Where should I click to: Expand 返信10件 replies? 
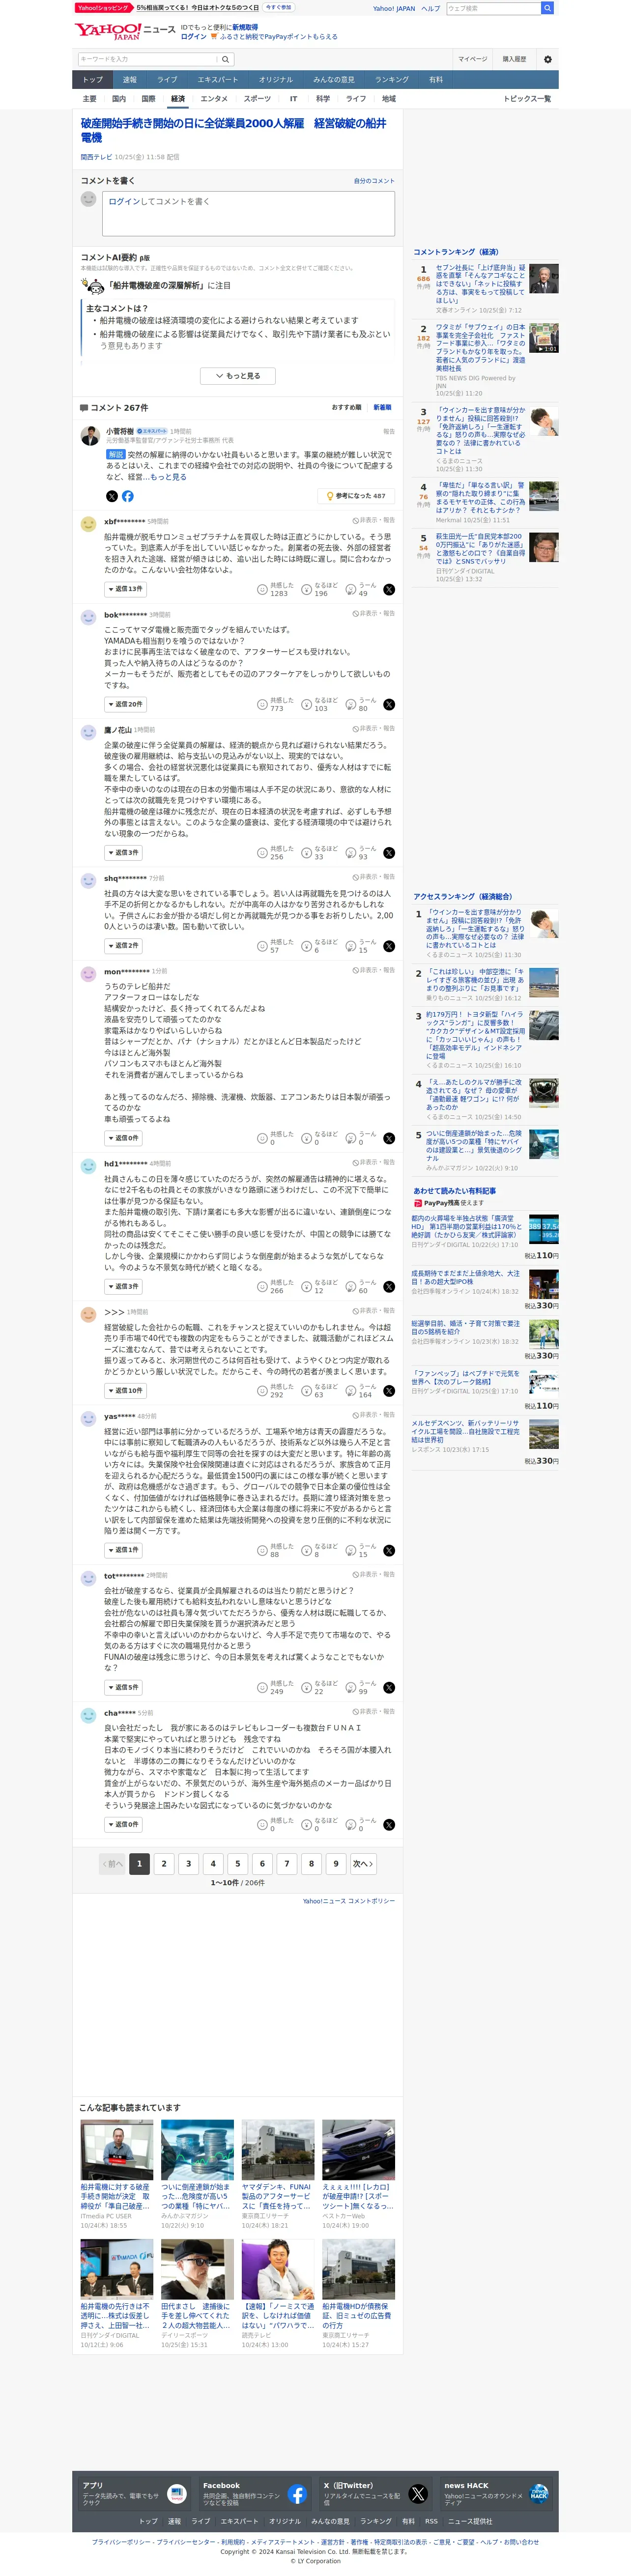click(125, 1390)
